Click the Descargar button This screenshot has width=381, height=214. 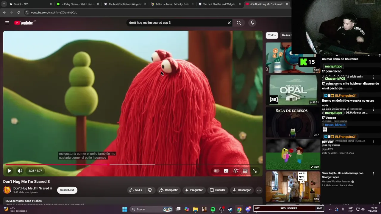241,190
